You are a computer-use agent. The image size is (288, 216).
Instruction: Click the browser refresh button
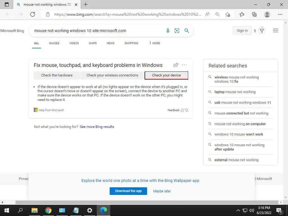(x=33, y=14)
